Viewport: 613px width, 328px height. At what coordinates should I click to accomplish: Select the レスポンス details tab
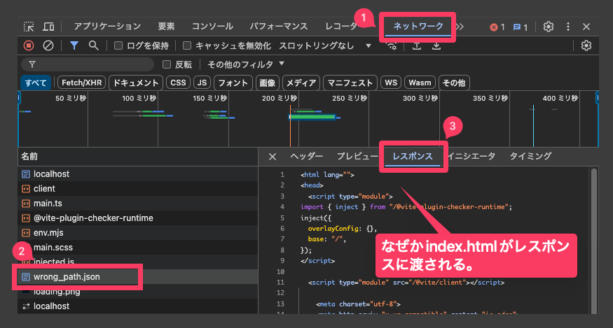tap(413, 156)
